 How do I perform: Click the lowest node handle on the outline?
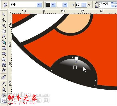point(95,86)
